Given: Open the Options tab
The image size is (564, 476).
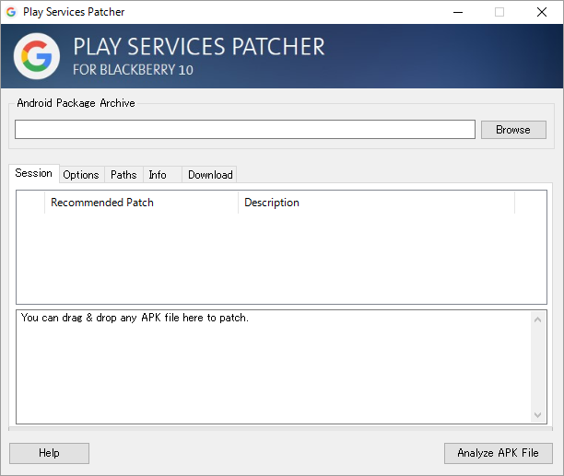Looking at the screenshot, I should [x=81, y=175].
